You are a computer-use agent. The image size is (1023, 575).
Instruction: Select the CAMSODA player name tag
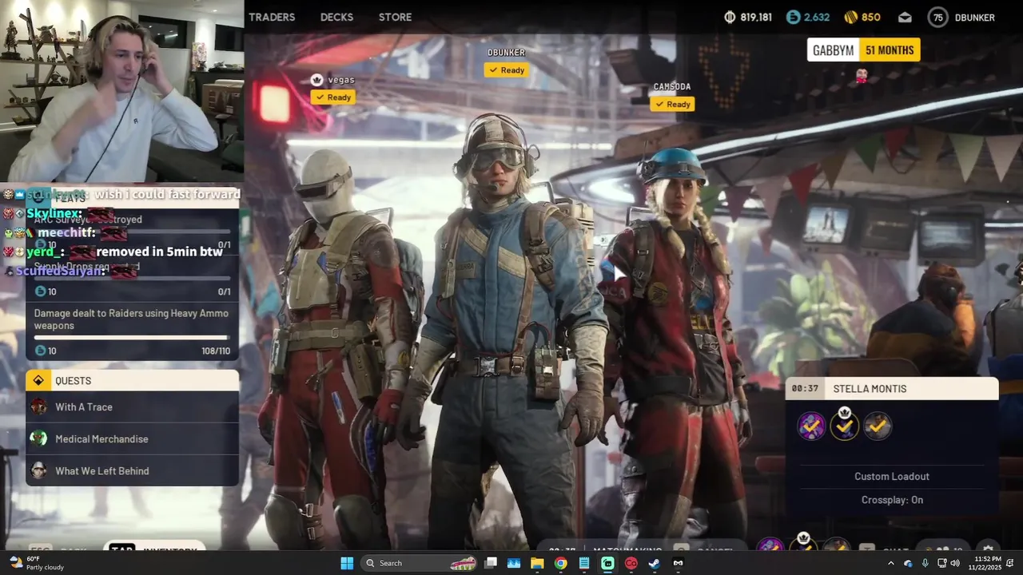point(672,86)
